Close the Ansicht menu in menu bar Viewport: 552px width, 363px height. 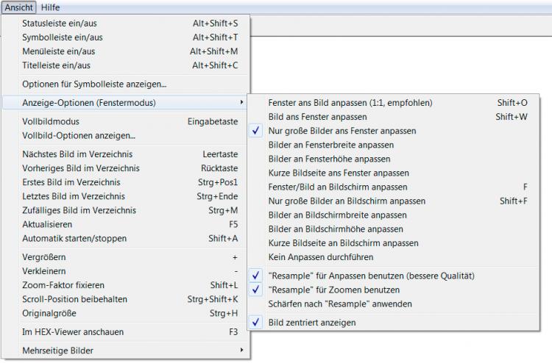[19, 7]
